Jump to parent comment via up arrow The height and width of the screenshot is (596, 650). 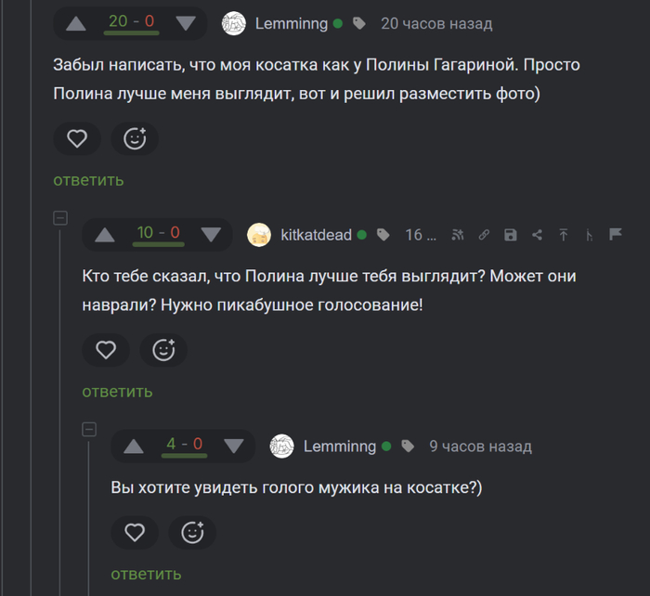(563, 235)
